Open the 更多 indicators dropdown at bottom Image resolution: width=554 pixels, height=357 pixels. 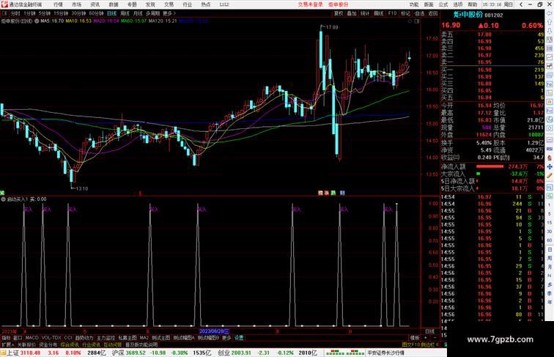[226, 338]
